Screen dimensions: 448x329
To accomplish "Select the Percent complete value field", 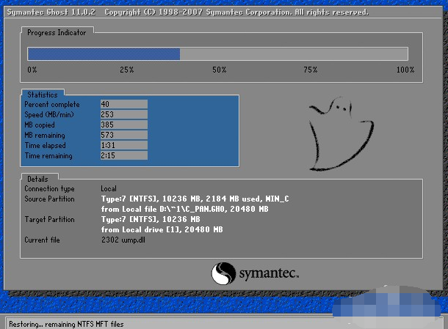I will (x=123, y=104).
